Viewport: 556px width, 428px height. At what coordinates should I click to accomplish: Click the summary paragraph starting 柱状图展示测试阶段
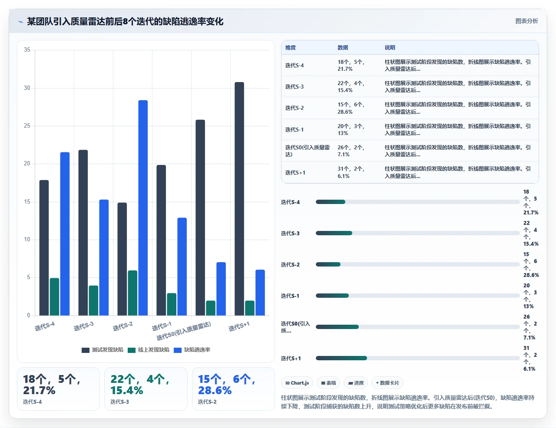[x=408, y=402]
